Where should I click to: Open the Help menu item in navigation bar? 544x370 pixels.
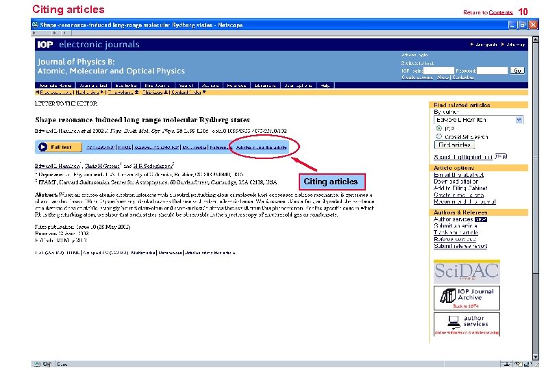point(325,86)
